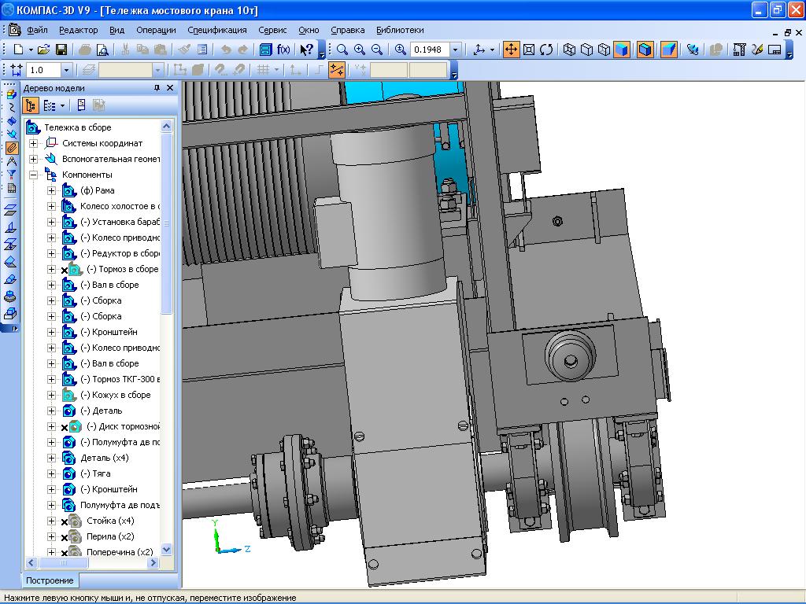
Task: Click the Save diskette icon
Action: coord(61,50)
